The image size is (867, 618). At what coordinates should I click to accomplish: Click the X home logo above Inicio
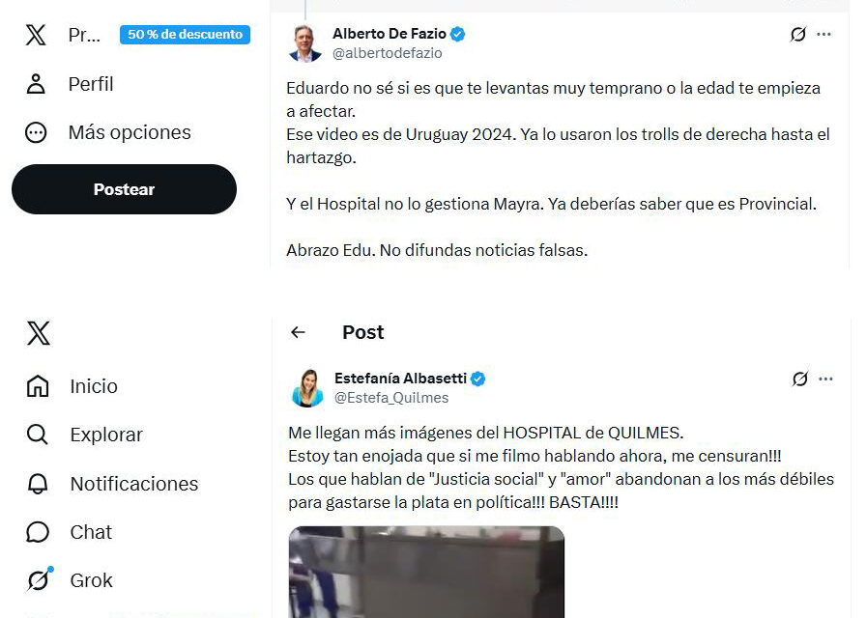(x=38, y=333)
